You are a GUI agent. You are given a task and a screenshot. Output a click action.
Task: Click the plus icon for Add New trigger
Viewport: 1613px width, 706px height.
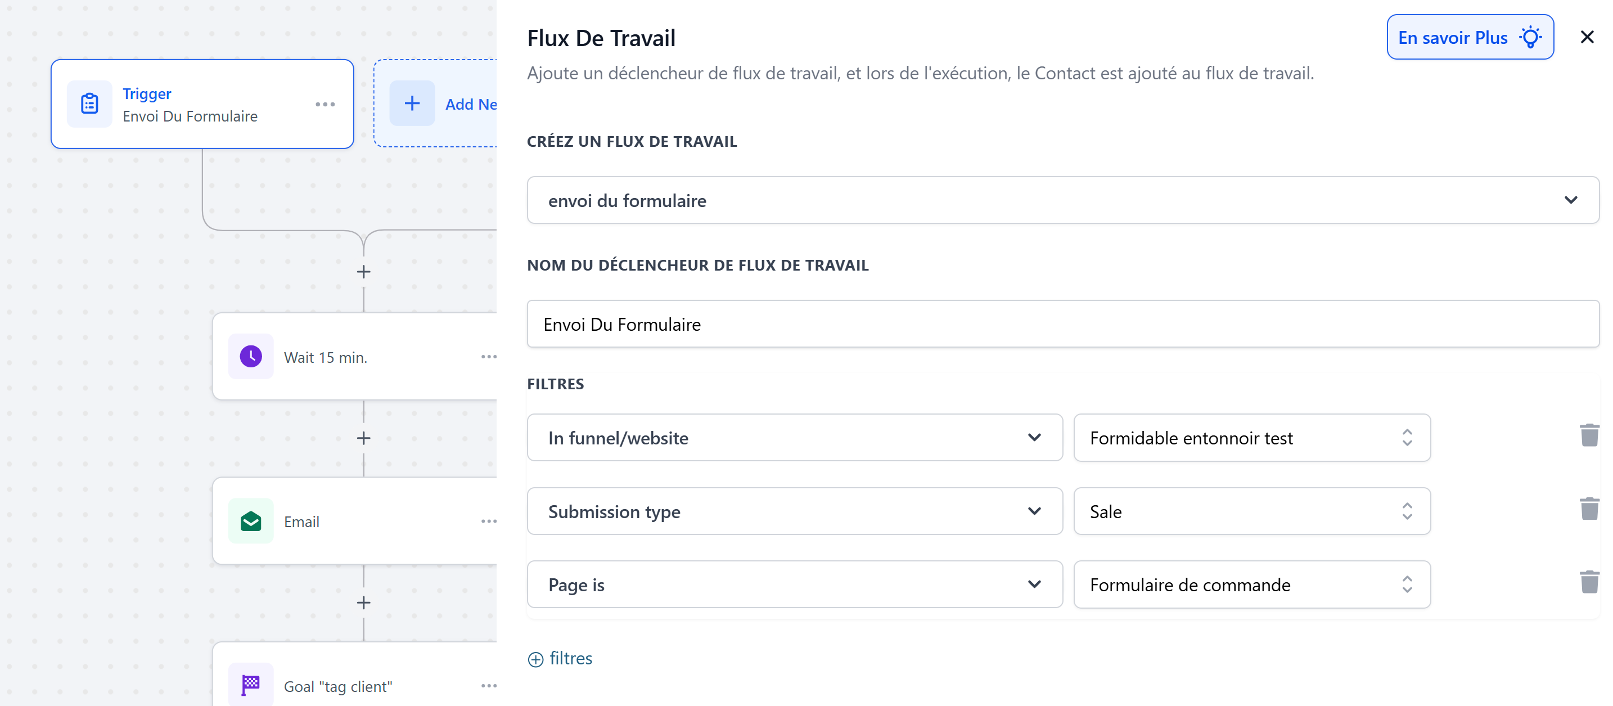[412, 104]
